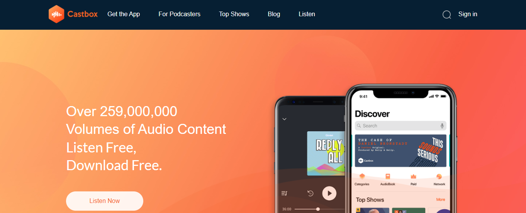Tap the Paid crown icon
526x213 pixels.
point(414,176)
